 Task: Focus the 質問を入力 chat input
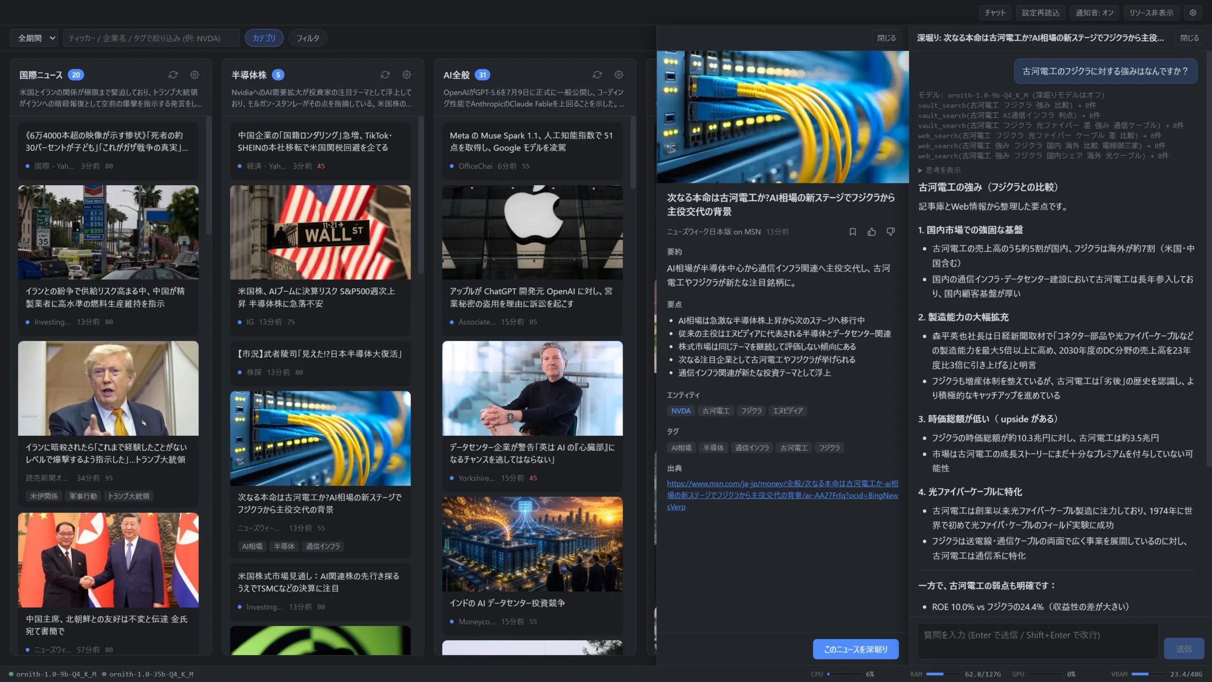(x=1037, y=641)
